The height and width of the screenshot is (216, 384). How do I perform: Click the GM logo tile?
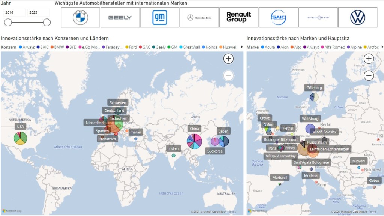pyautogui.click(x=160, y=18)
